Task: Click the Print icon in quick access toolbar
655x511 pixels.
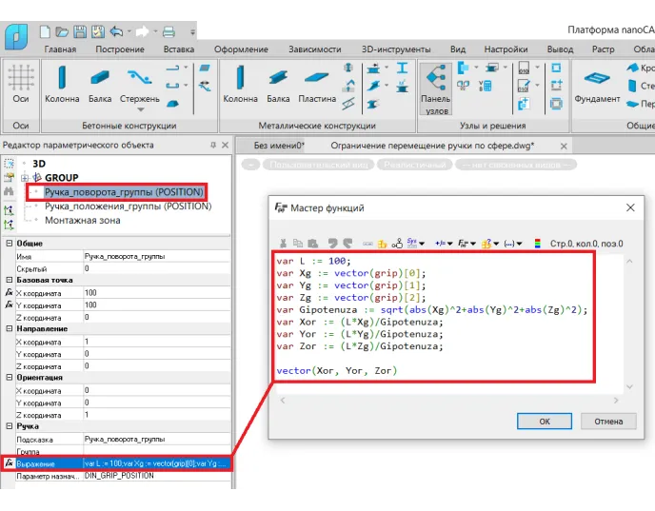Action: tap(169, 31)
